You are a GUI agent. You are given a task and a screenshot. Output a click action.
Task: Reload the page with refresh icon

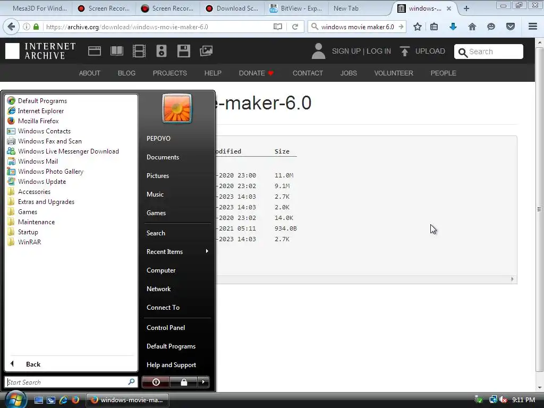(x=295, y=27)
